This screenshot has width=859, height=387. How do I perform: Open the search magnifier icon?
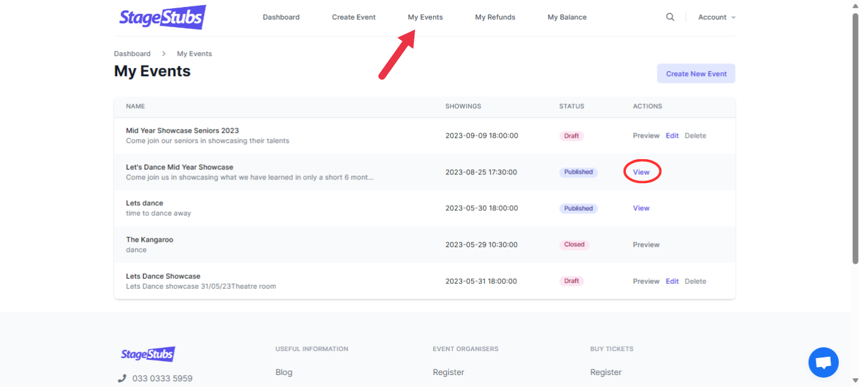pyautogui.click(x=670, y=17)
